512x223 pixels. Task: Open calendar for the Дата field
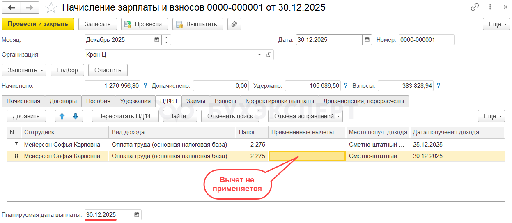tap(367, 40)
